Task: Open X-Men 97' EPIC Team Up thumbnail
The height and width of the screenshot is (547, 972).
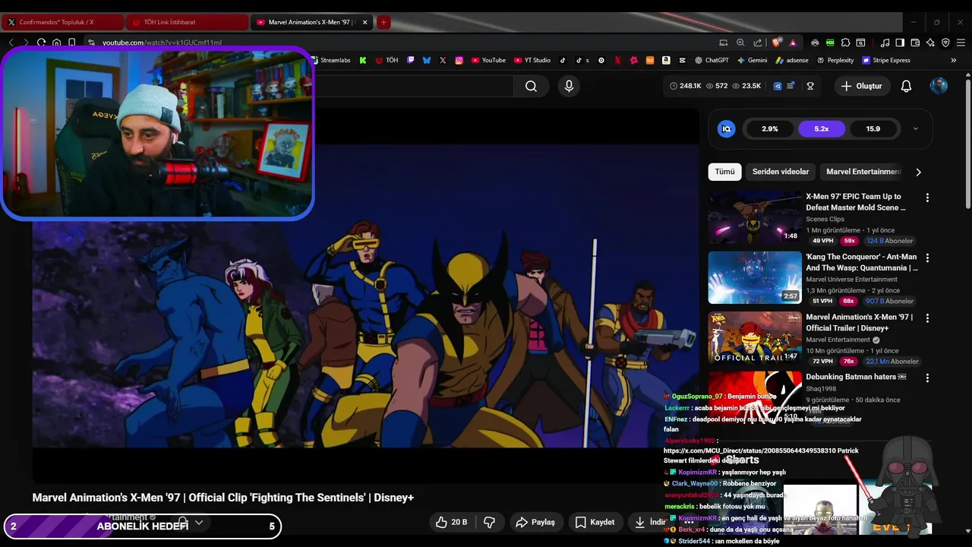Action: click(x=755, y=217)
